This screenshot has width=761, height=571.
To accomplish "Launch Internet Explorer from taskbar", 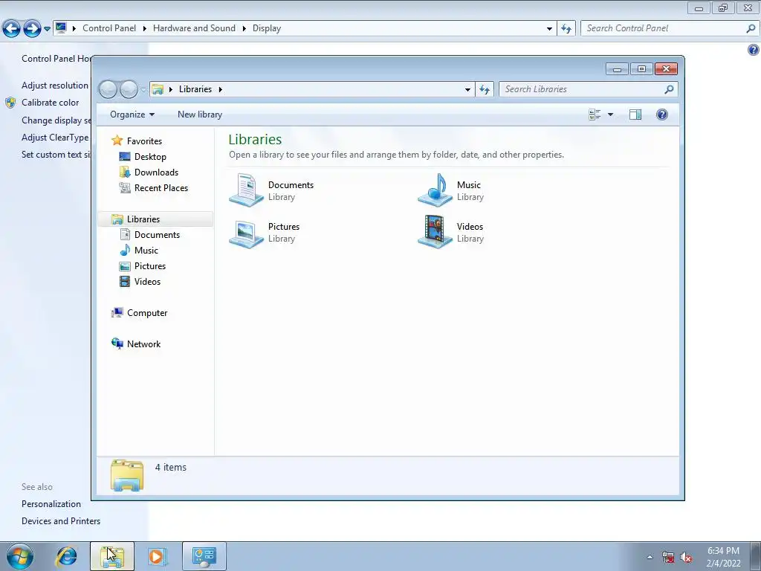I will tap(66, 556).
